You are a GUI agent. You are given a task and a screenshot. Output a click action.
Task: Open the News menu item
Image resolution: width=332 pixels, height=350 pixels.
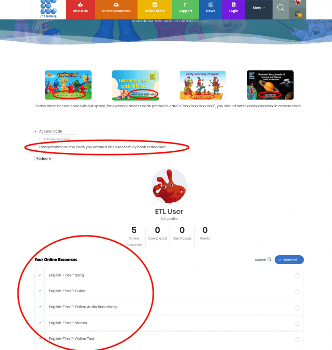click(211, 10)
